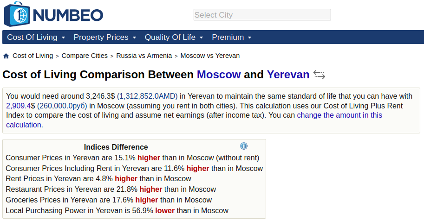Click the home icon in breadcrumbs
424x221 pixels.
pos(6,56)
